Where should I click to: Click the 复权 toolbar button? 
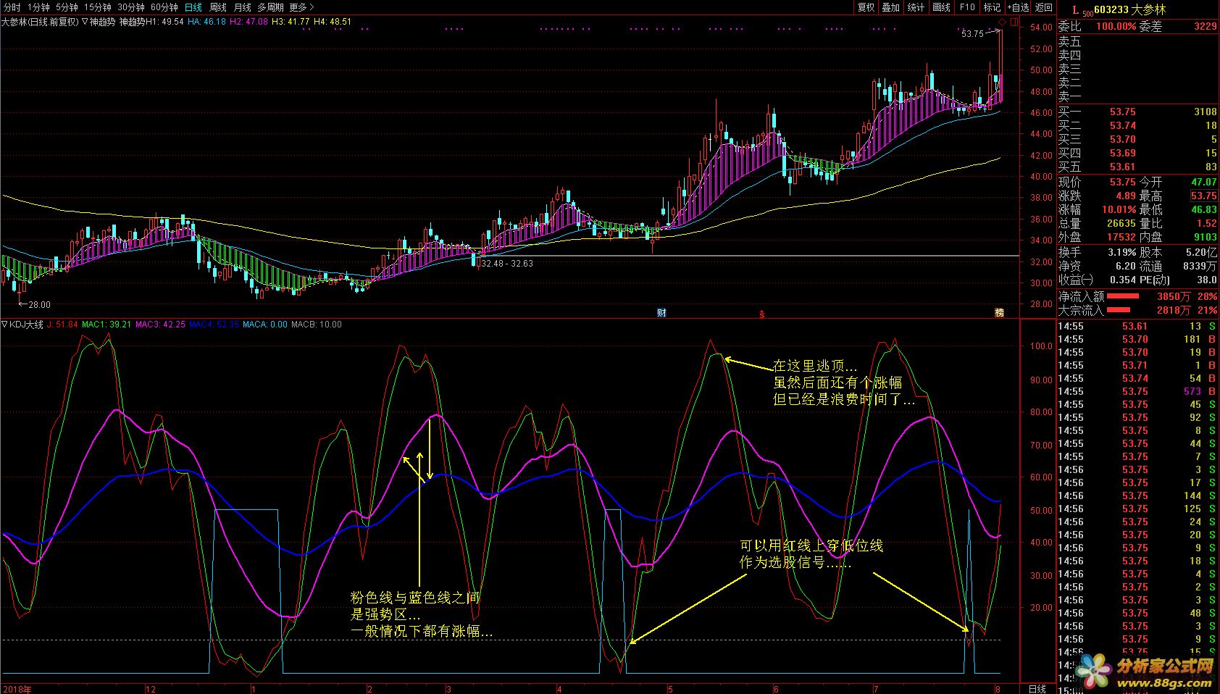coord(866,7)
